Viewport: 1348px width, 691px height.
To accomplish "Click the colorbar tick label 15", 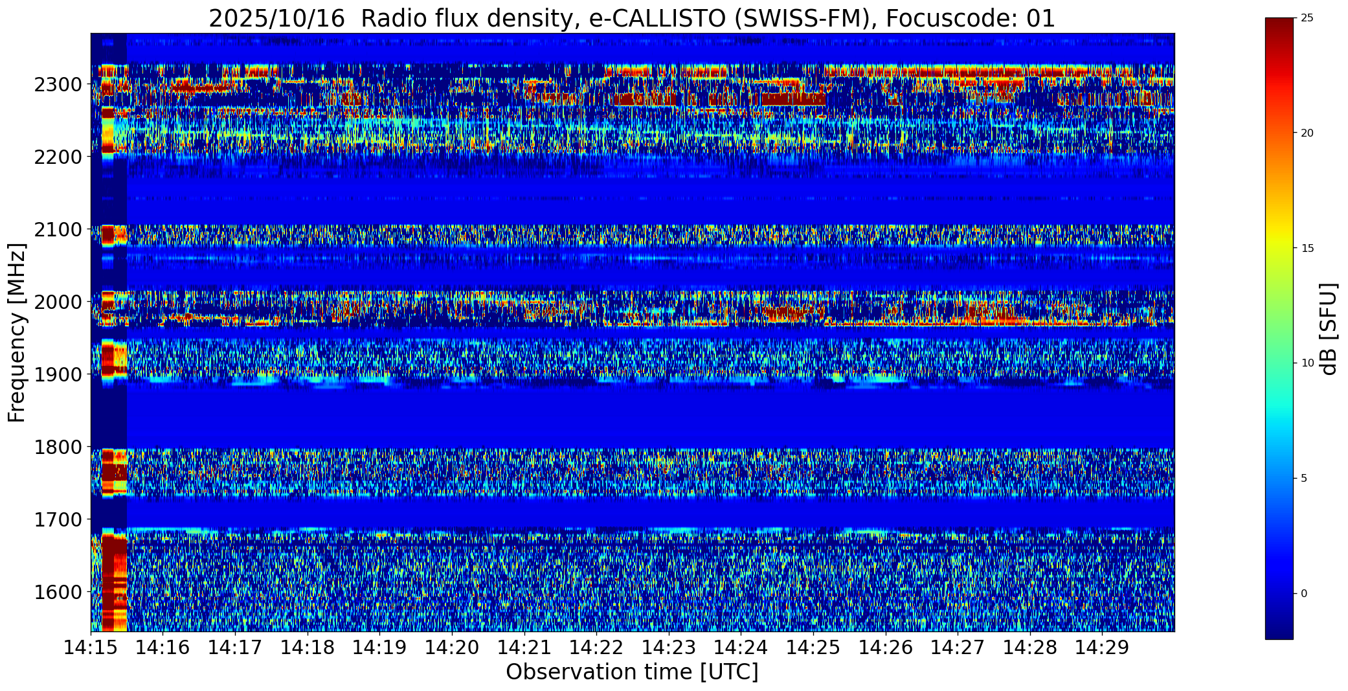I will tap(1307, 249).
